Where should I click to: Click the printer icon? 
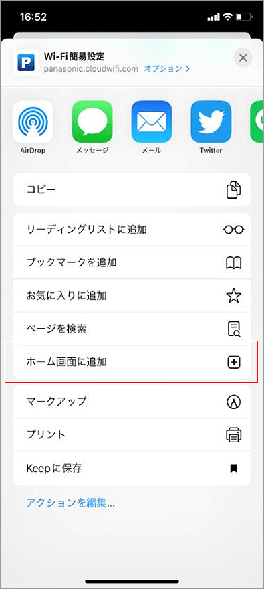click(x=234, y=434)
